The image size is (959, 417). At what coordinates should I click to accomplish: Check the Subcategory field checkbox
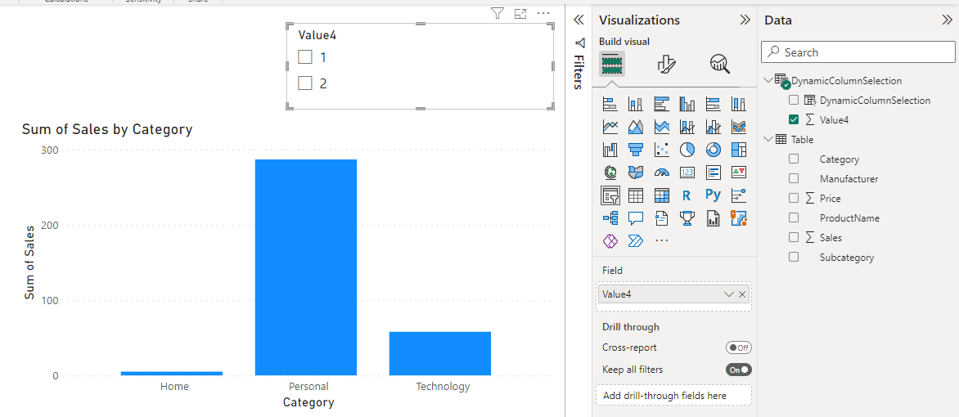tap(794, 257)
